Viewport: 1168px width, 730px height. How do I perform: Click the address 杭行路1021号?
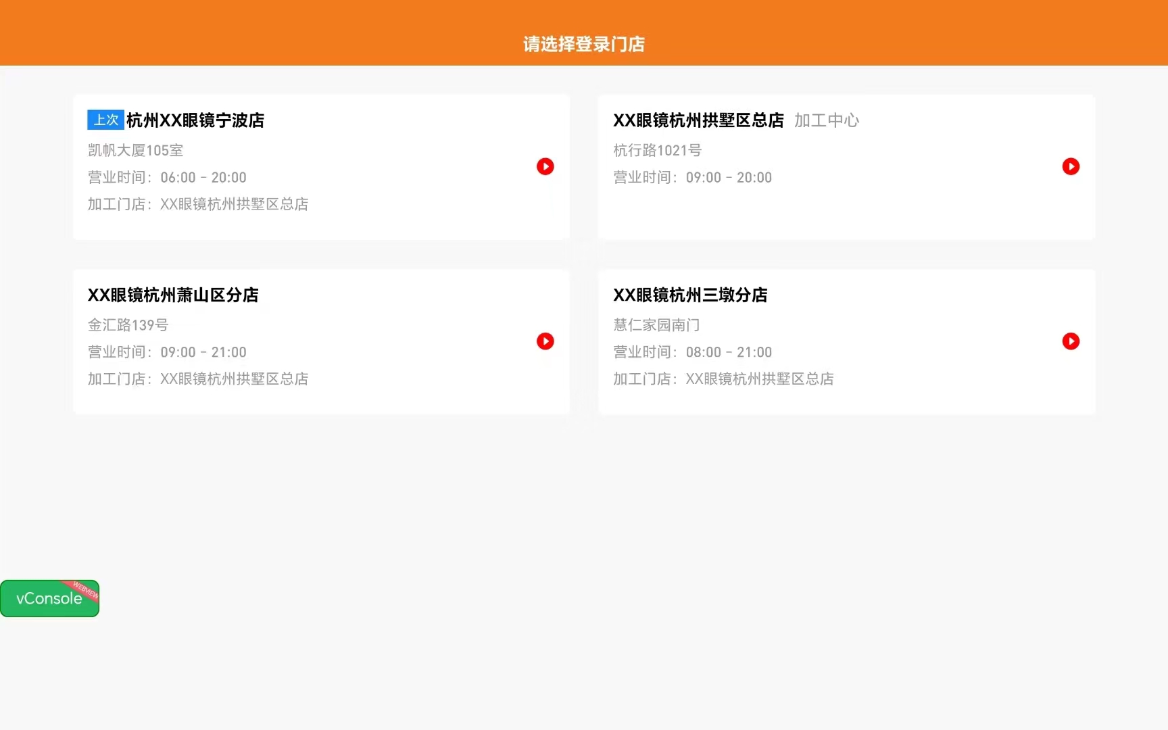coord(657,150)
